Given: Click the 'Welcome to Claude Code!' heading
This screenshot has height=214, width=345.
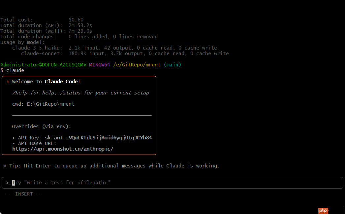Looking at the screenshot, I should (x=46, y=82).
